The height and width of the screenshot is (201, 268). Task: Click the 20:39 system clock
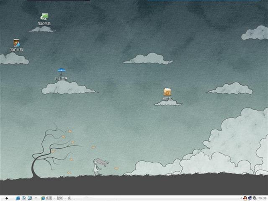[262, 198]
